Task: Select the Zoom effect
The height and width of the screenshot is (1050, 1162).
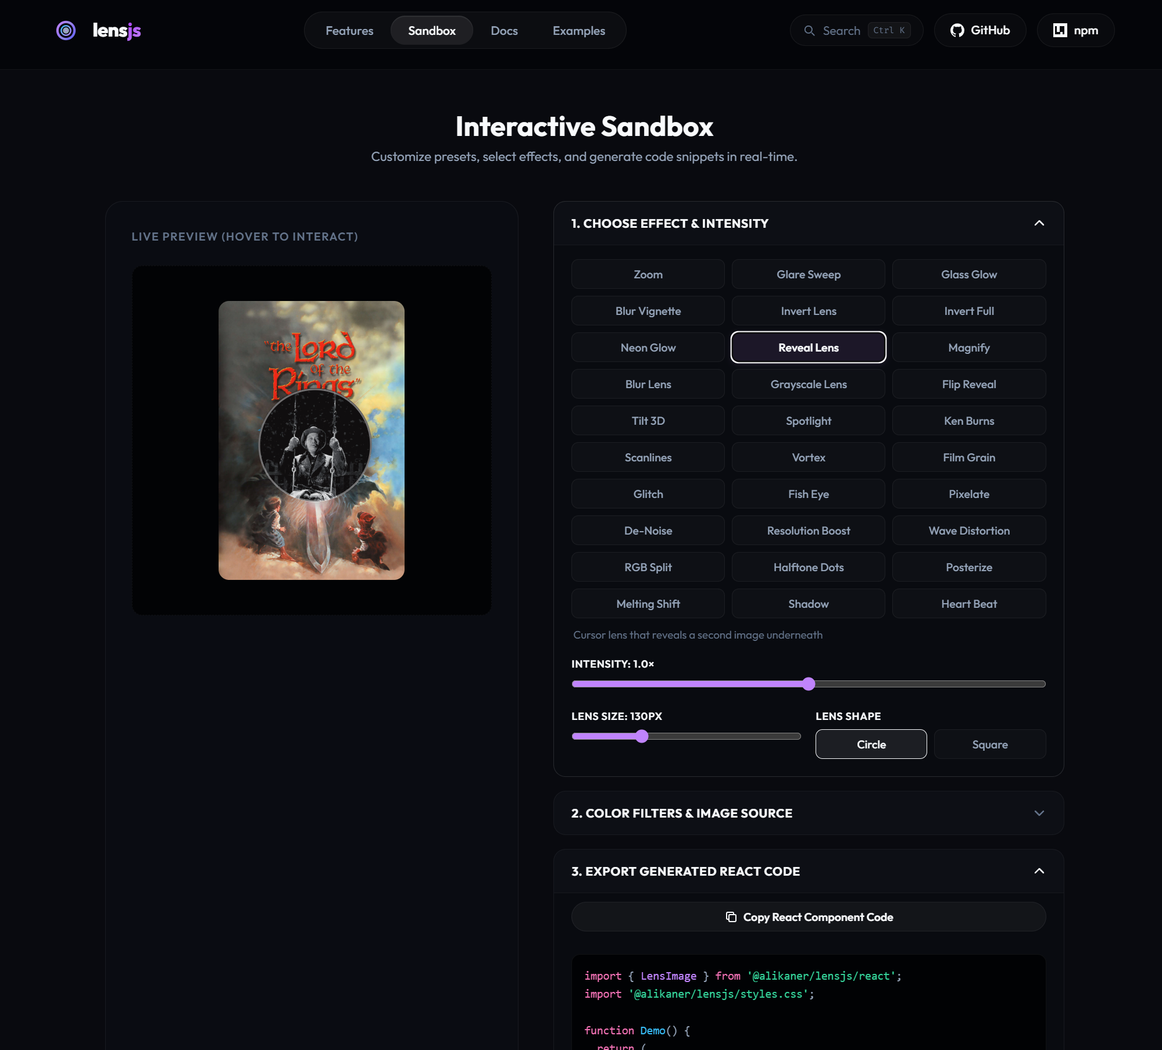Action: point(648,274)
